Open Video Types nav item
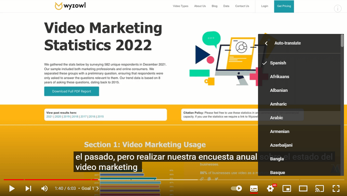The width and height of the screenshot is (347, 196). coord(181,6)
